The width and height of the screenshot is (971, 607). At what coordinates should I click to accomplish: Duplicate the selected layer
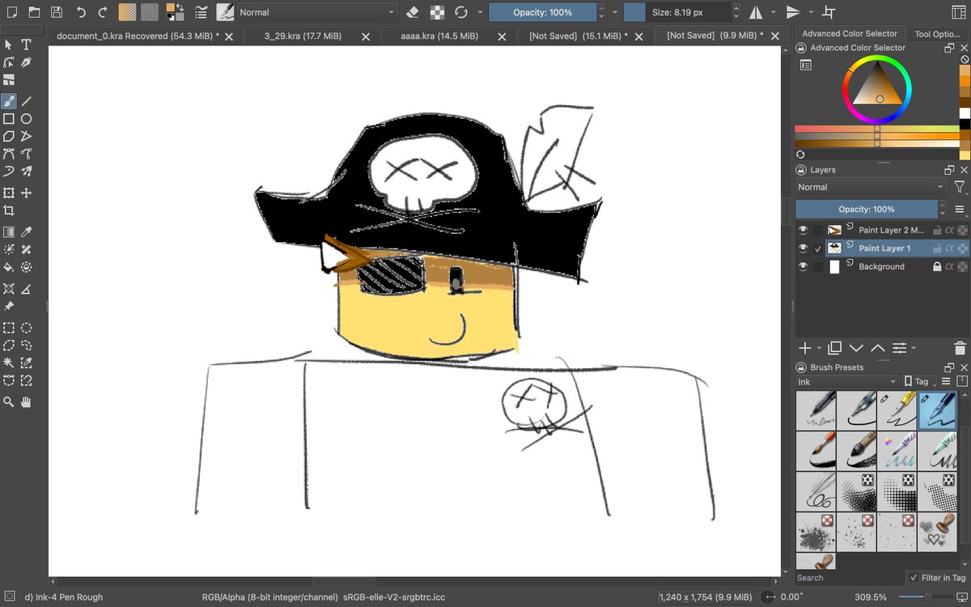coord(835,348)
